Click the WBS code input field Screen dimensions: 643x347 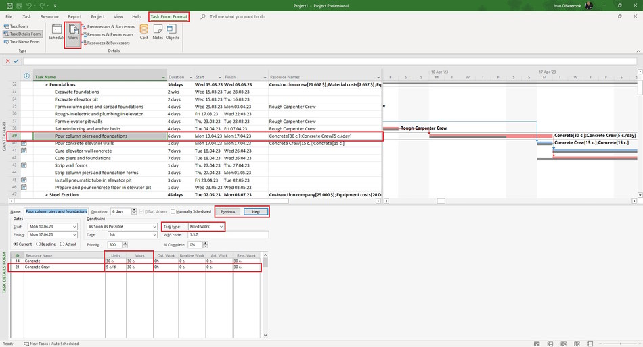[x=228, y=235]
